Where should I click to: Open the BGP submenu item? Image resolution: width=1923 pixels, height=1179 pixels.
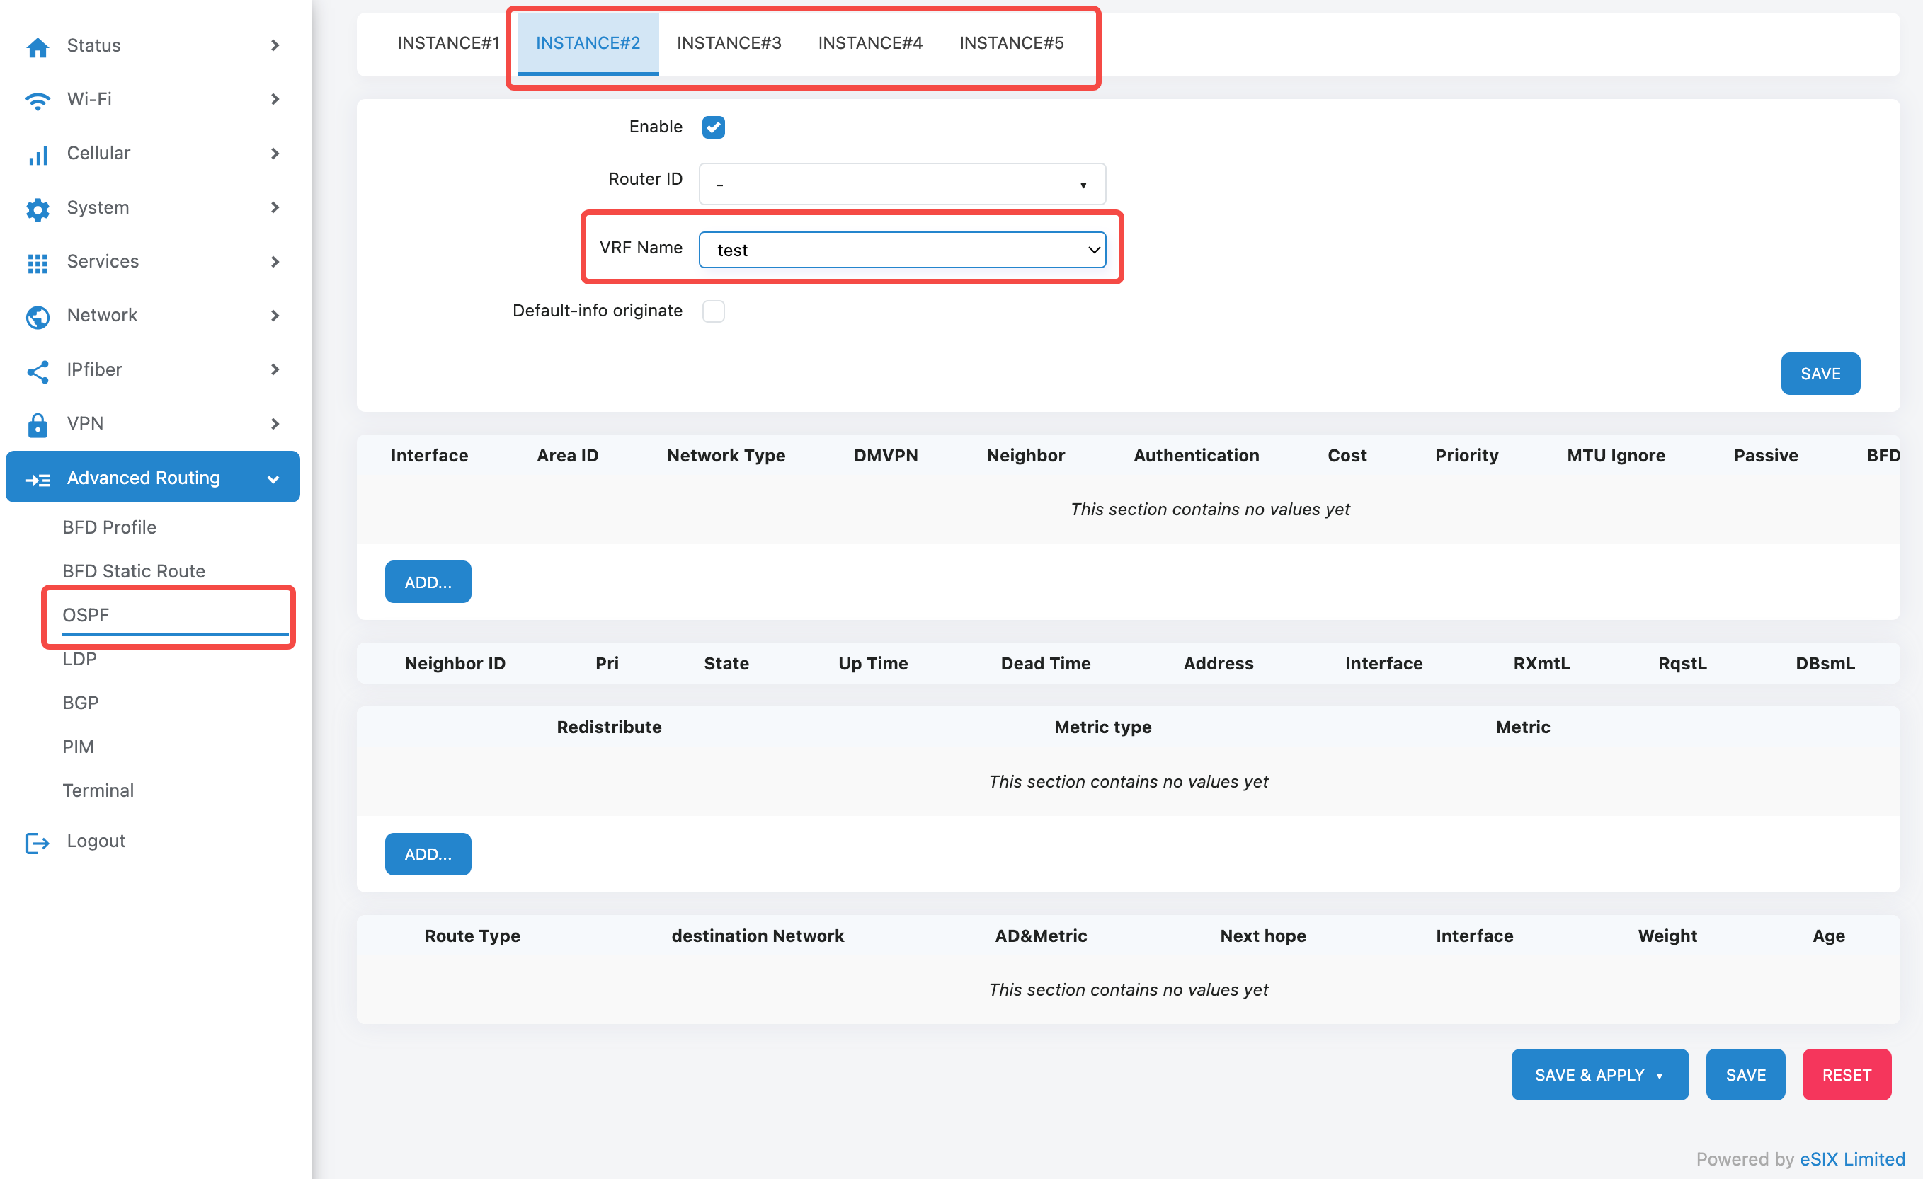[x=81, y=702]
